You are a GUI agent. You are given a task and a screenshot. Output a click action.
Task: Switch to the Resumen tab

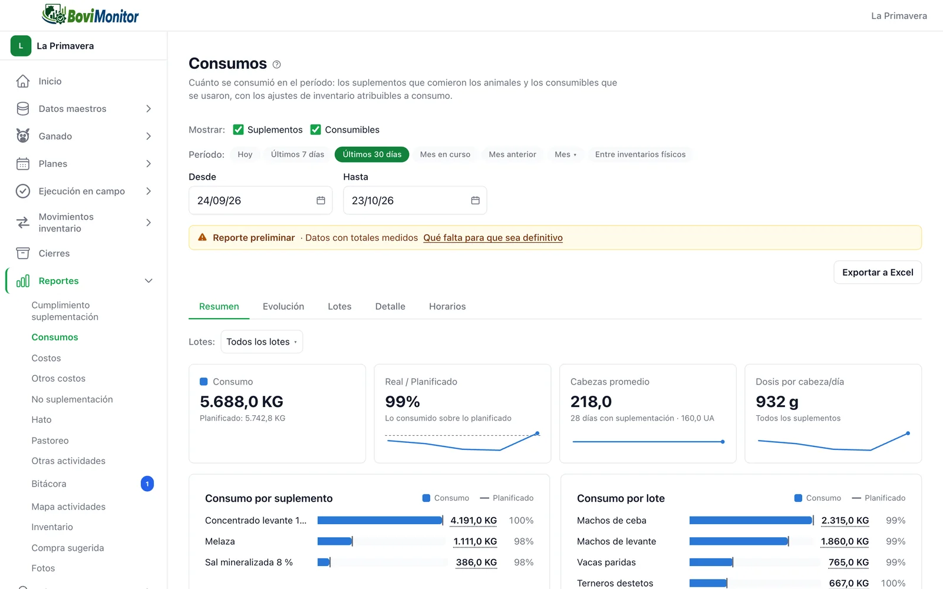[219, 306]
